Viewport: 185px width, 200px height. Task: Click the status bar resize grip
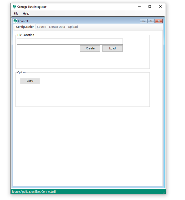(x=164, y=193)
